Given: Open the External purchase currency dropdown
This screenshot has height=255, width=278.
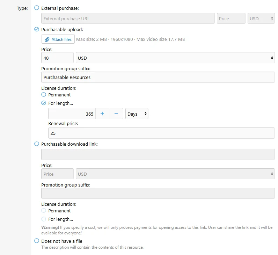Looking at the screenshot, I should tap(261, 19).
